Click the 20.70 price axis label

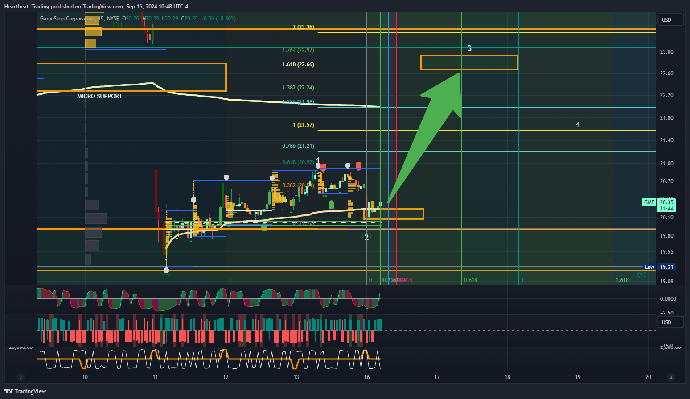click(x=666, y=181)
